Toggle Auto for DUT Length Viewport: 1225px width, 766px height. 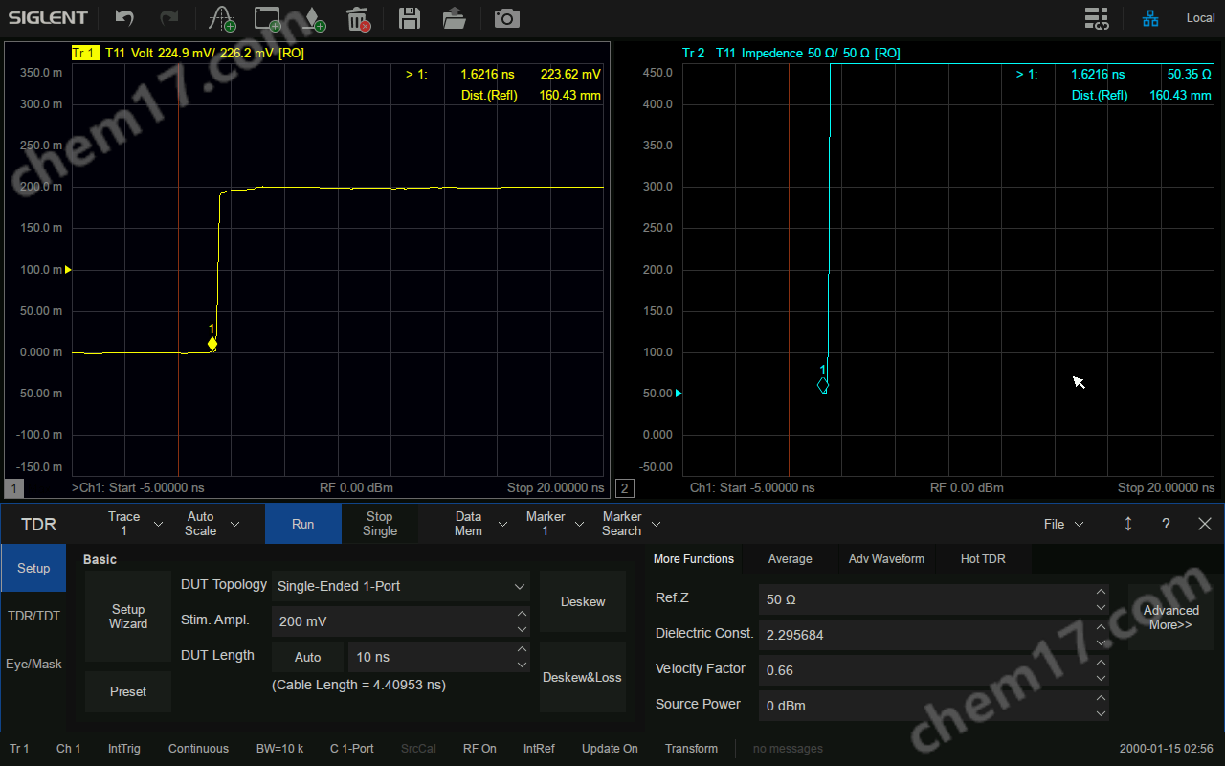[x=307, y=657]
